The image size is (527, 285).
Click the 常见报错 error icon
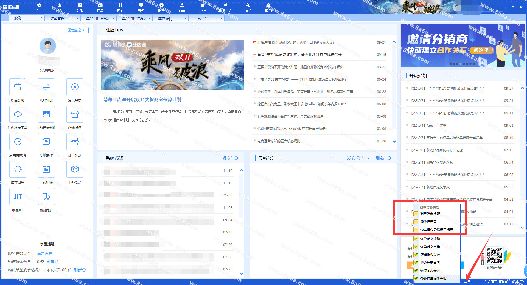coord(75,87)
